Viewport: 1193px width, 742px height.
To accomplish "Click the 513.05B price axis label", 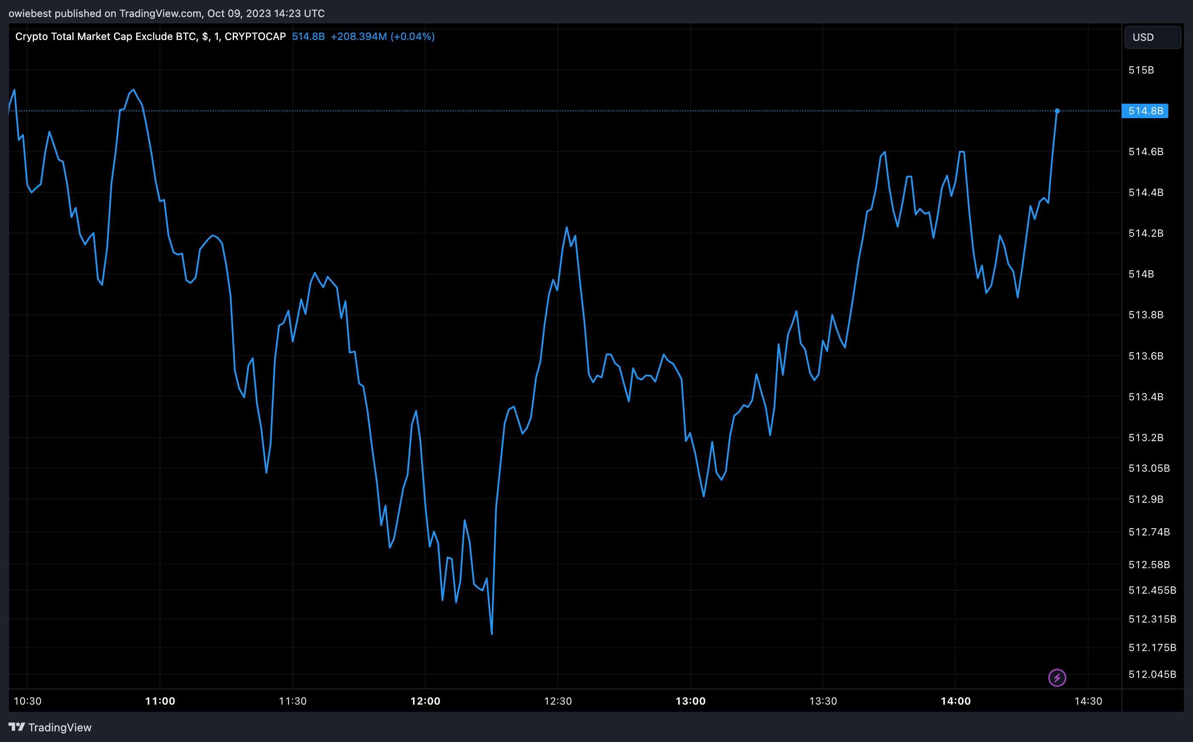I will [1149, 468].
